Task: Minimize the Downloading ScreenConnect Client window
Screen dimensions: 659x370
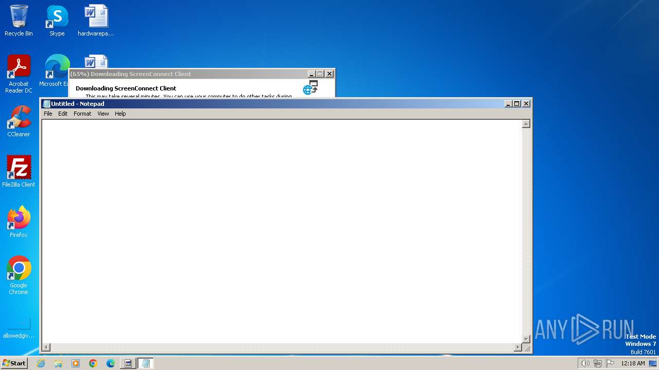Action: click(311, 74)
